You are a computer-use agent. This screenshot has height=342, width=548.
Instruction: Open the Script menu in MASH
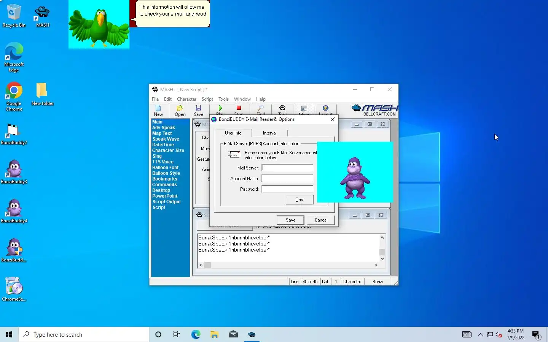pyautogui.click(x=207, y=99)
